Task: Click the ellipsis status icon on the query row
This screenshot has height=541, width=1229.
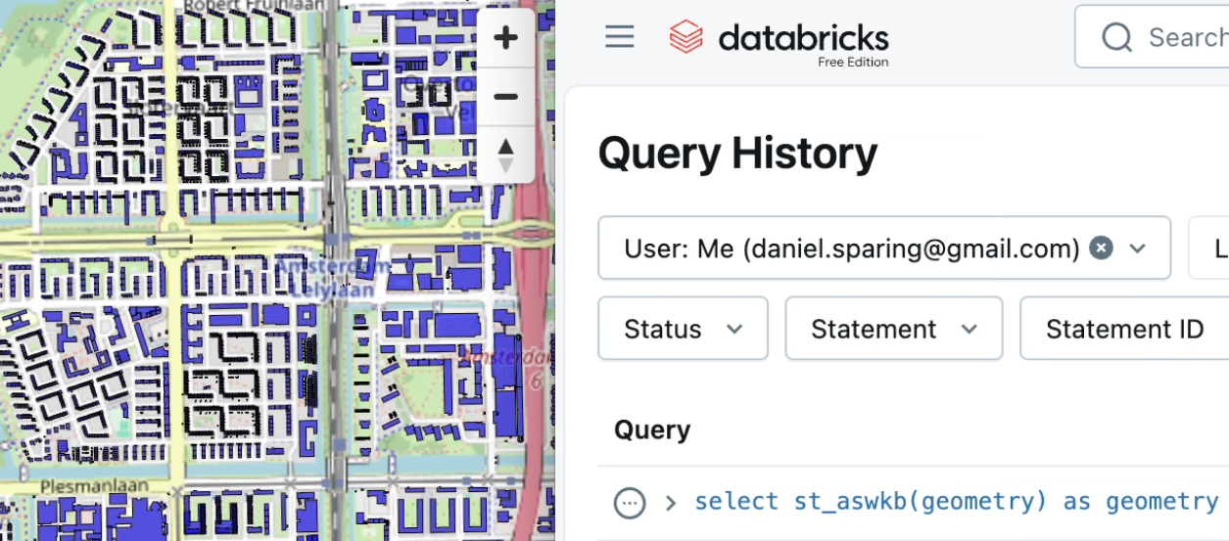Action: [x=629, y=503]
